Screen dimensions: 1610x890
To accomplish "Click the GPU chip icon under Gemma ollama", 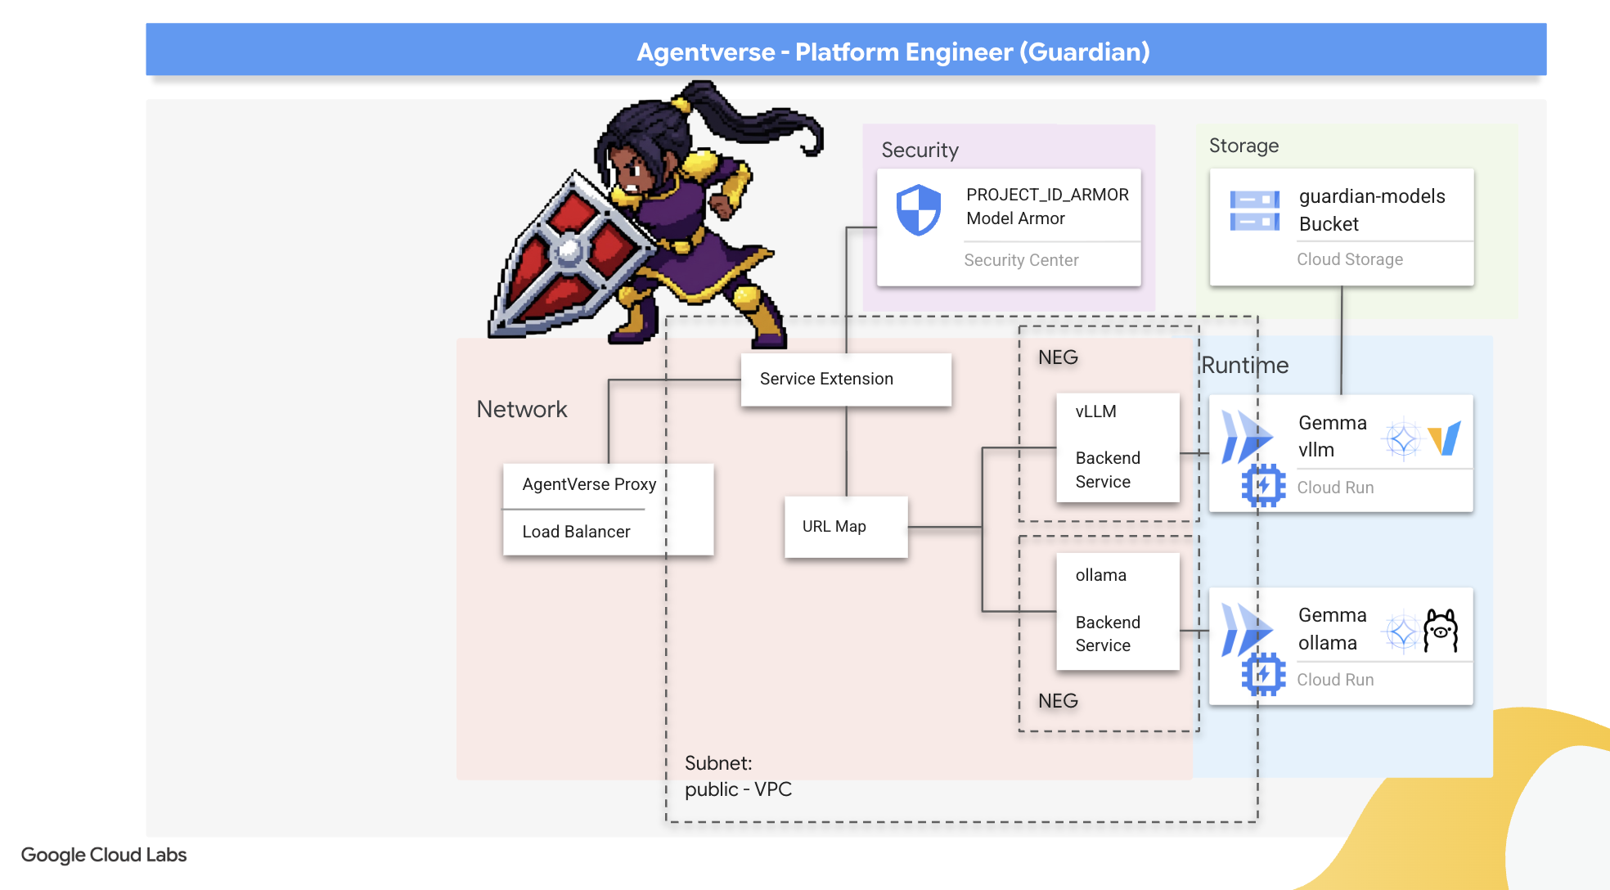I will (1263, 675).
